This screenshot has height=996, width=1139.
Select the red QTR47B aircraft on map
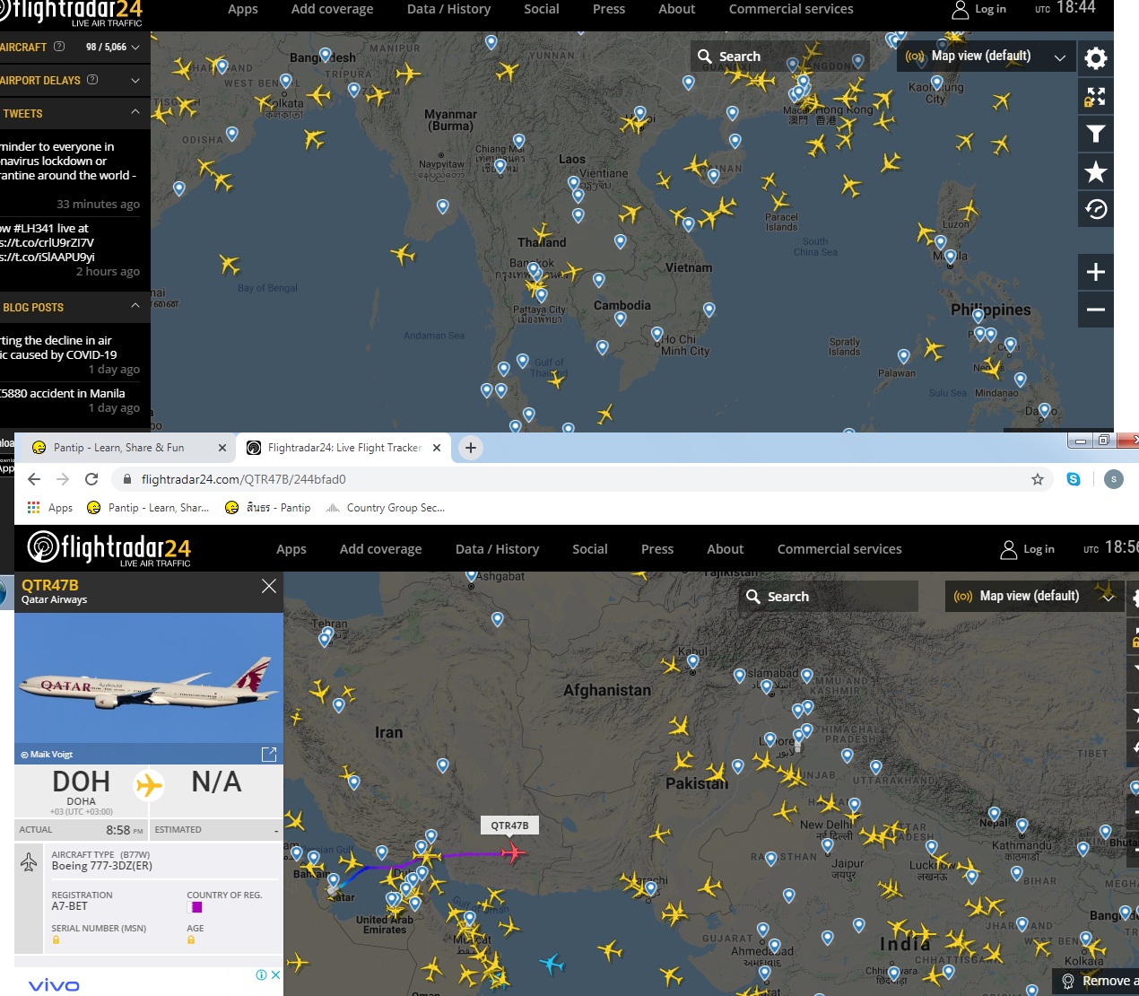coord(512,852)
